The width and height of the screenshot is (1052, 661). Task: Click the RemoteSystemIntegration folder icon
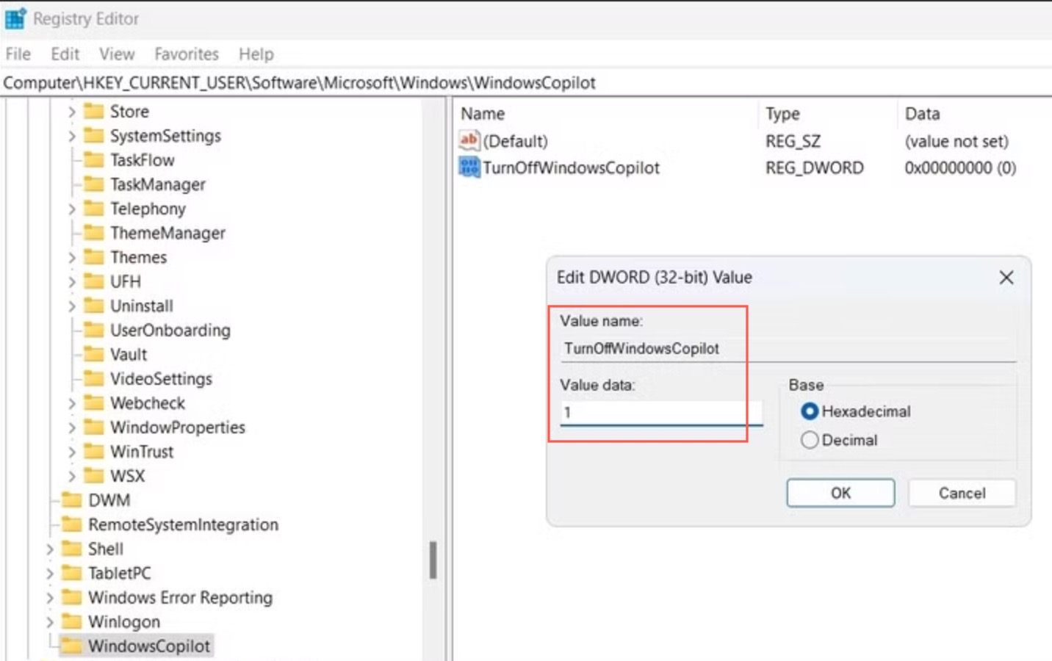pos(72,524)
